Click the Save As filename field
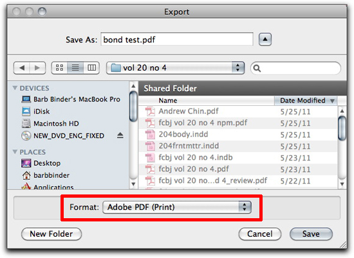Viewport: 354px width, 258px height. (177, 39)
